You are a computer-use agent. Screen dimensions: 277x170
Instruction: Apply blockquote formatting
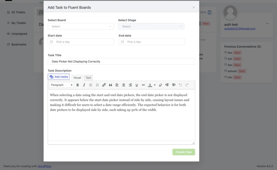[110, 85]
